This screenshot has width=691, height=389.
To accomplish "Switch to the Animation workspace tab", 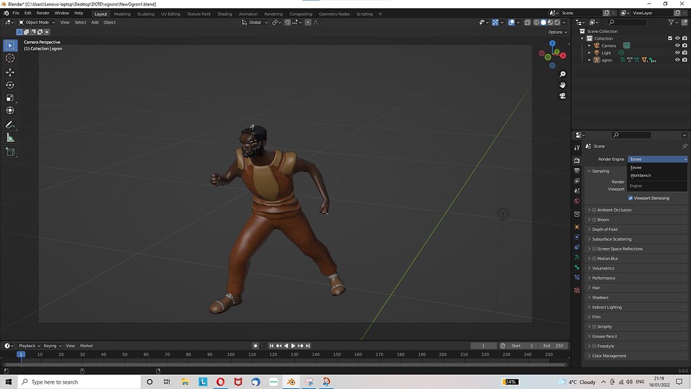I will (248, 14).
